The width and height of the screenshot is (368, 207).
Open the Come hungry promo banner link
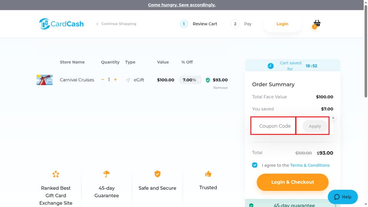tap(182, 5)
